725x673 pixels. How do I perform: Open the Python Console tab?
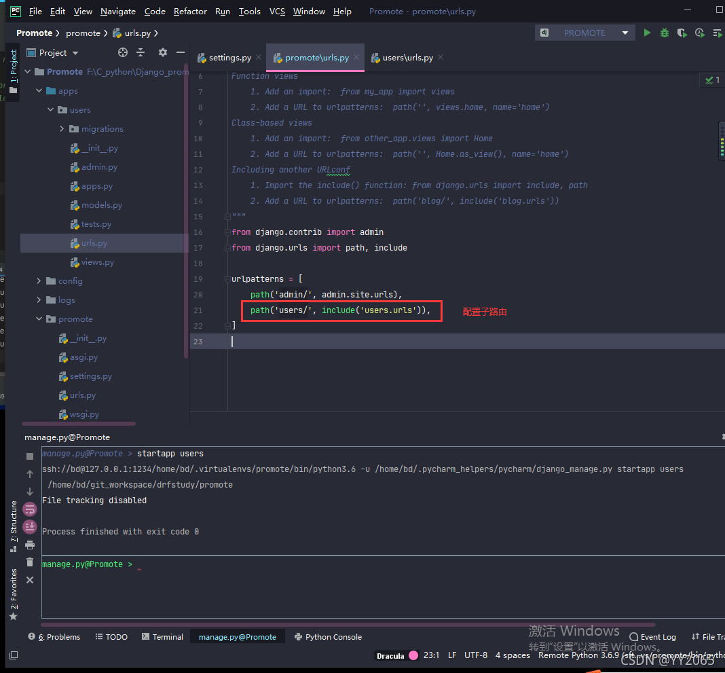(329, 637)
